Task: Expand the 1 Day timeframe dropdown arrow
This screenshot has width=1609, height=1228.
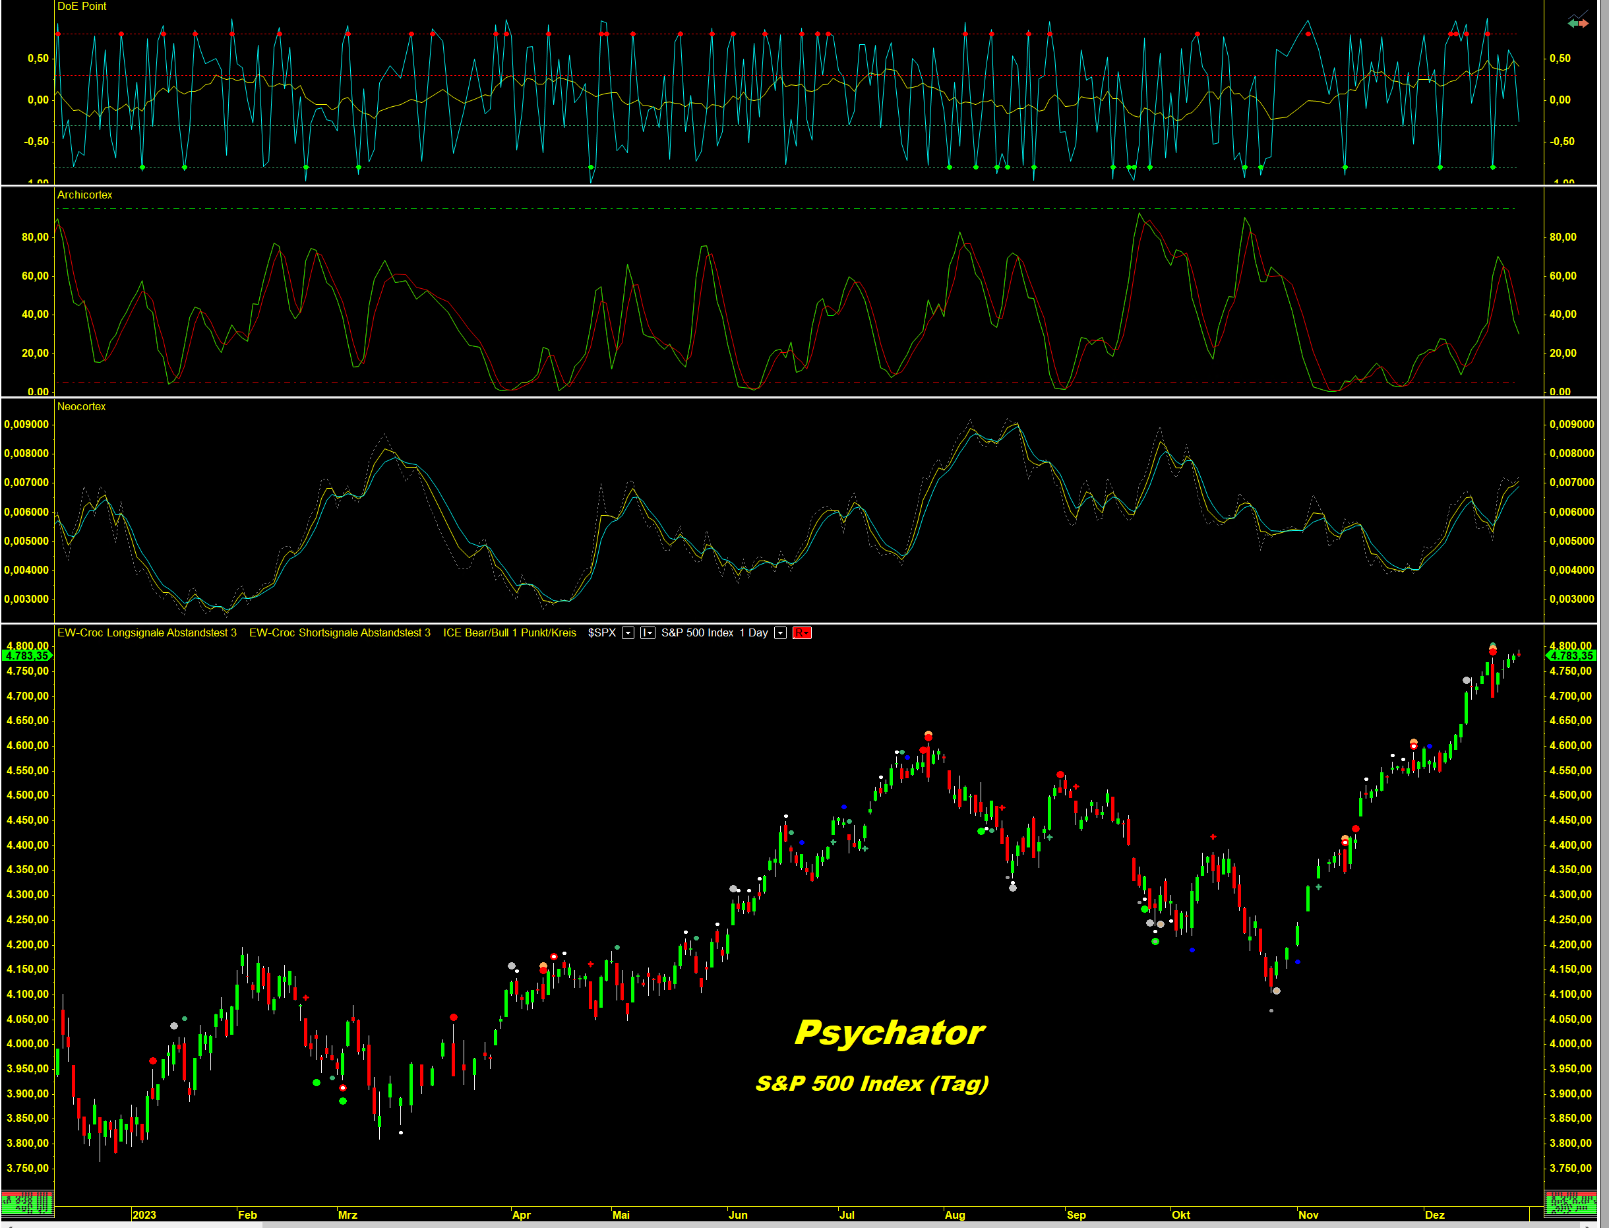Action: coord(780,633)
